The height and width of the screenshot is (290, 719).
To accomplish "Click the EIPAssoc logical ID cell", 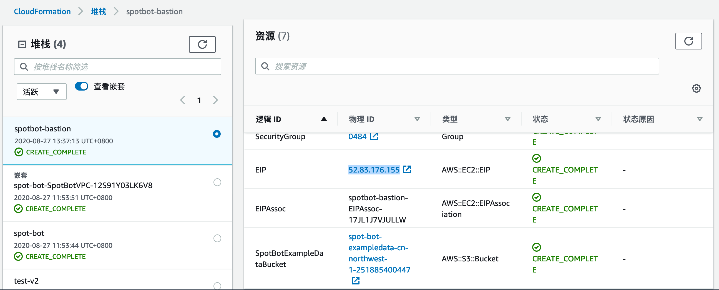I will click(270, 209).
